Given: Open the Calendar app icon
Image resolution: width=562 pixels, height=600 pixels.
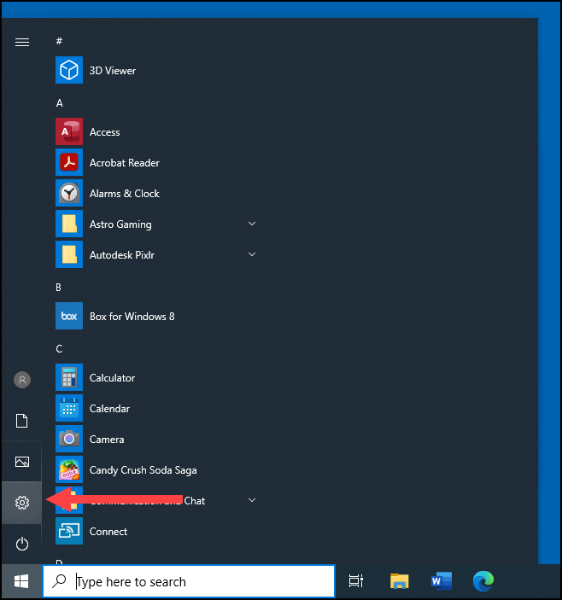Looking at the screenshot, I should (x=69, y=408).
